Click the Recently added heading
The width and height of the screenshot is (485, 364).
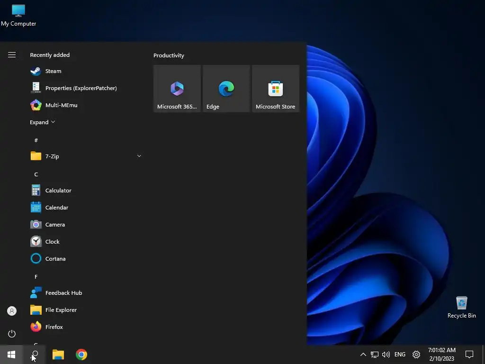[x=50, y=55]
